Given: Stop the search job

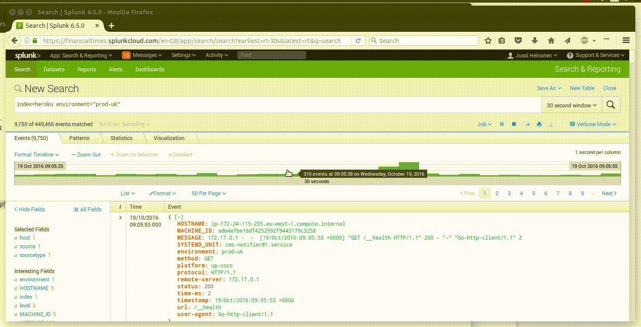Looking at the screenshot, I should click(514, 124).
